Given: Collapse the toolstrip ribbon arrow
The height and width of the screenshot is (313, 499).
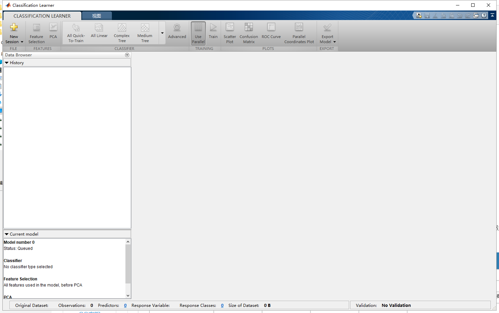Looking at the screenshot, I should (493, 15).
